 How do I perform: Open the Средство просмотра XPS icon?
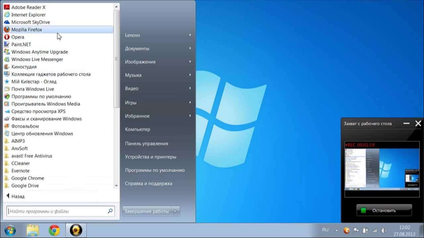pyautogui.click(x=7, y=111)
